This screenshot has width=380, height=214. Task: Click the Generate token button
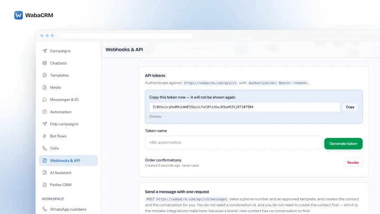click(343, 144)
